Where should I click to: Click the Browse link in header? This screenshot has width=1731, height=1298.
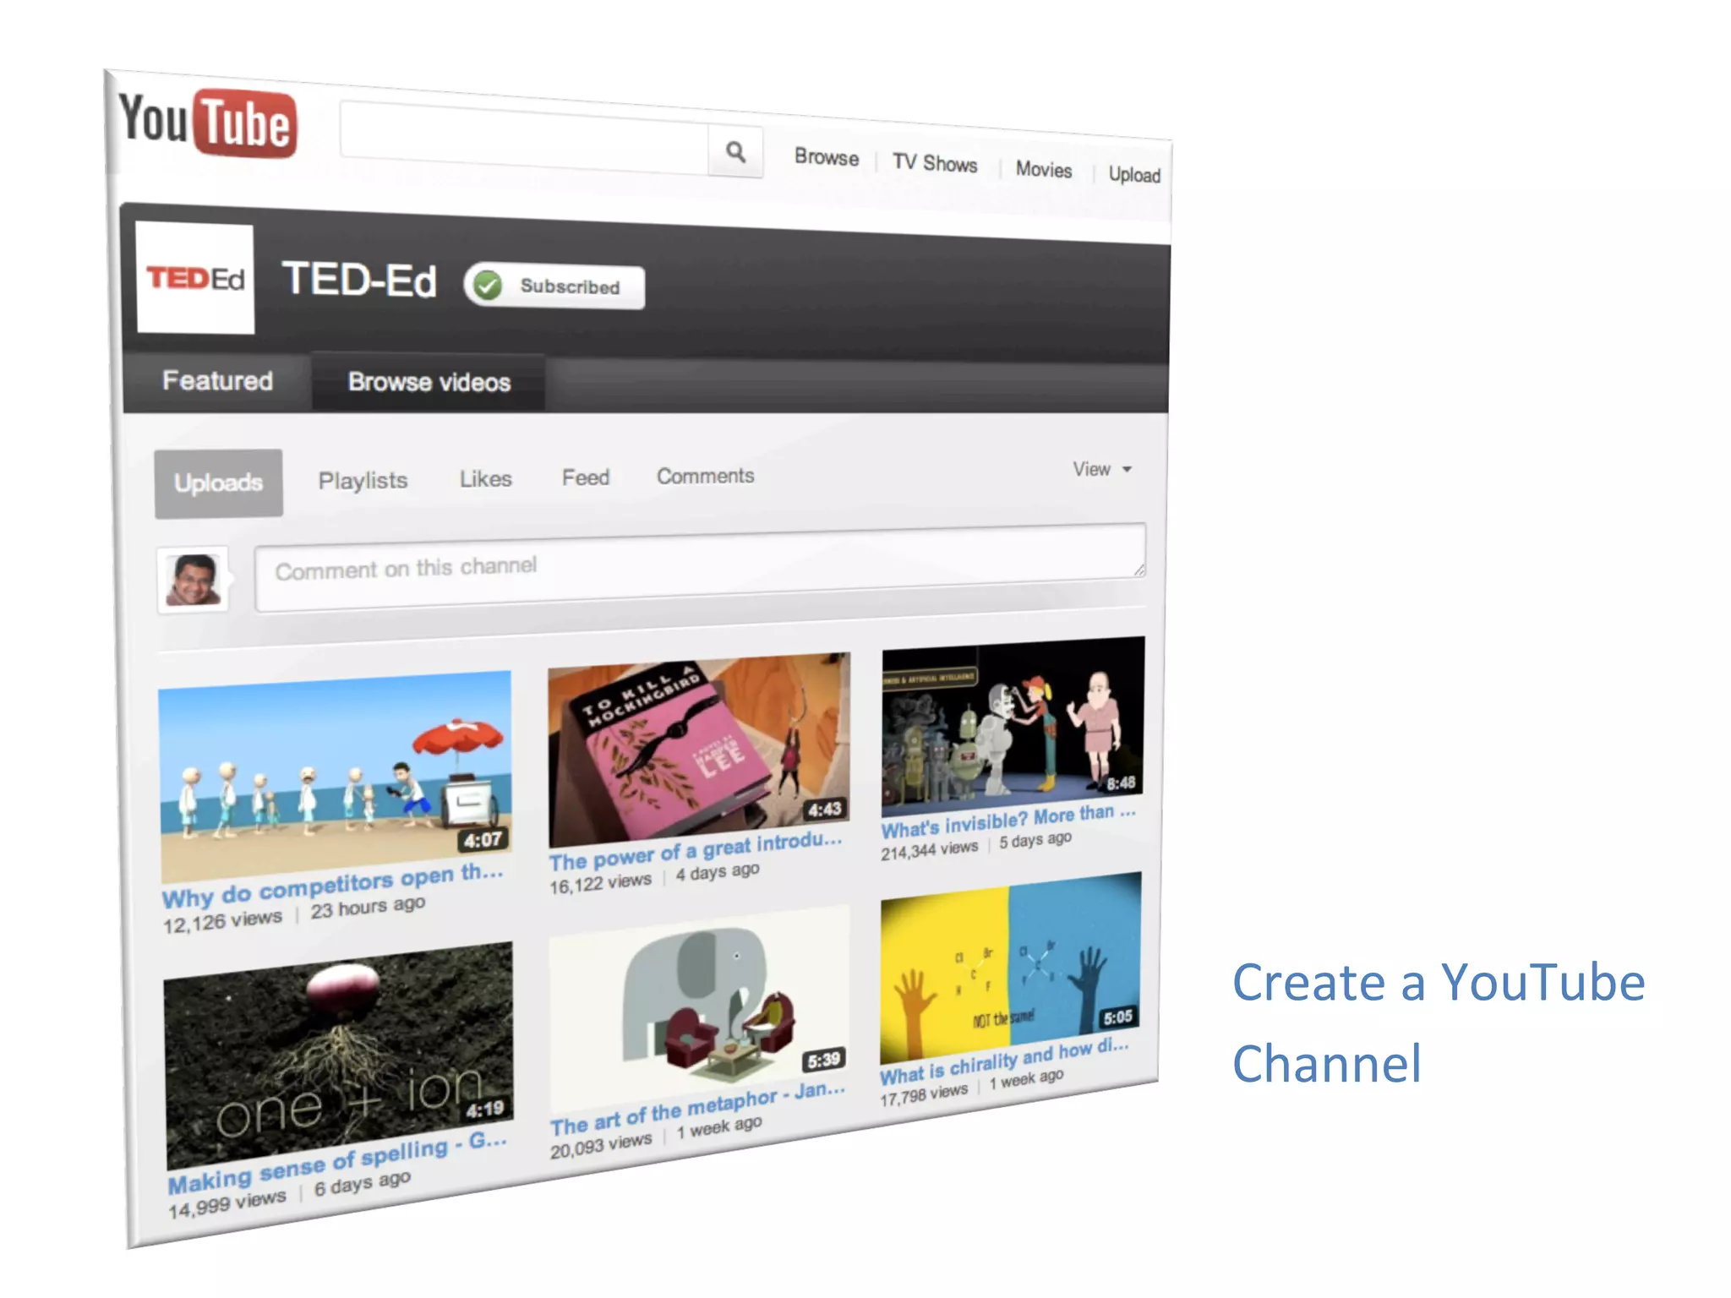coord(826,157)
